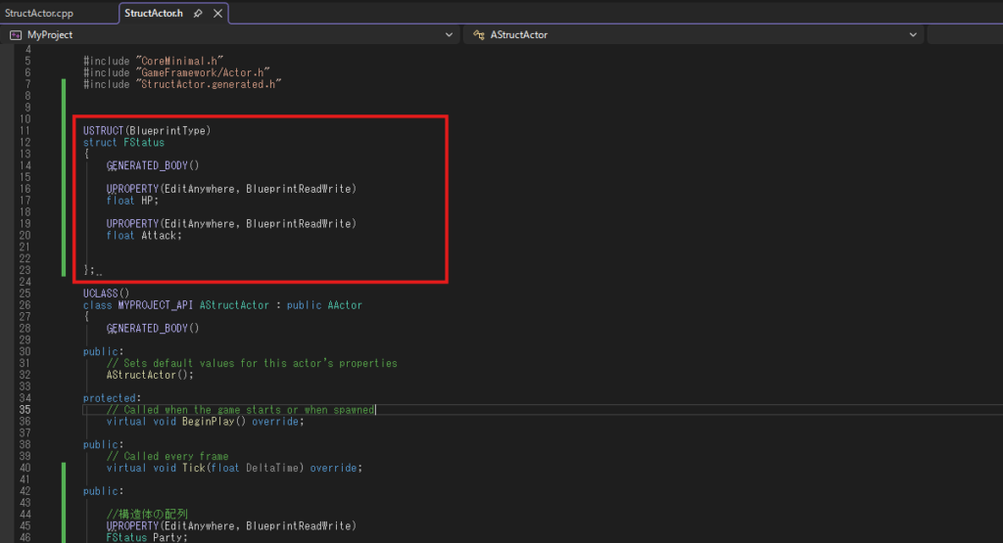Click the MyProject project icon in navigation bar
The image size is (1003, 543).
click(16, 34)
